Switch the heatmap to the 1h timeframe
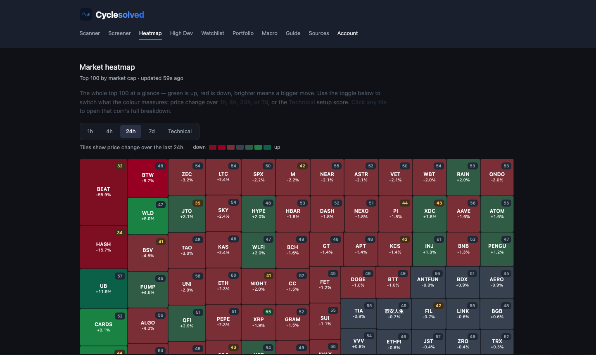 90,131
